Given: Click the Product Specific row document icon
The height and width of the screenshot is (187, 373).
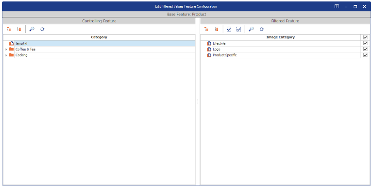Looking at the screenshot, I should pos(209,55).
